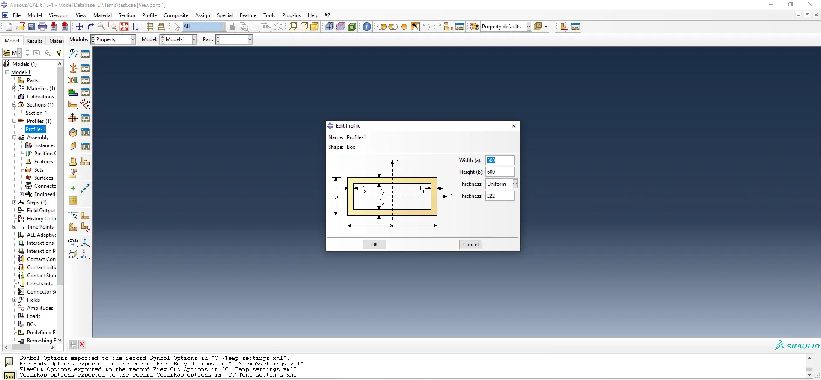Click the previous-step arrow in prompt area
Screen dimensions: 821x380
73,344
